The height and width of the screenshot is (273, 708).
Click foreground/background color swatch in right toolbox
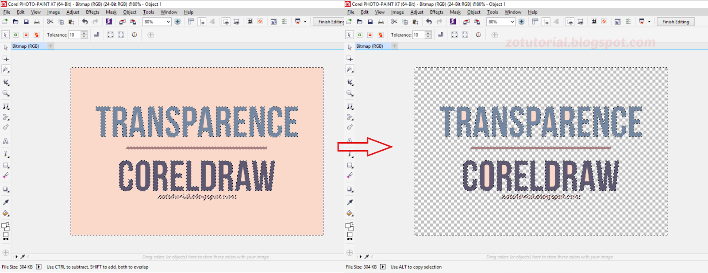click(x=349, y=227)
